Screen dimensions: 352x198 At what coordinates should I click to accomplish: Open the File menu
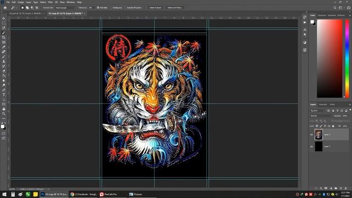8,2
